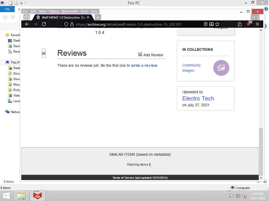Click scrollbar down arrow in browser
Image resolution: width=269 pixels, height=201 pixels.
(x=261, y=178)
